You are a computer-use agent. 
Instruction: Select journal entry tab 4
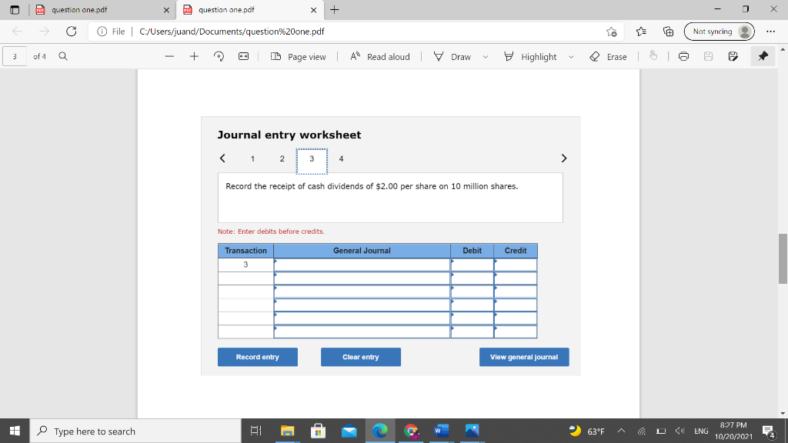[341, 158]
